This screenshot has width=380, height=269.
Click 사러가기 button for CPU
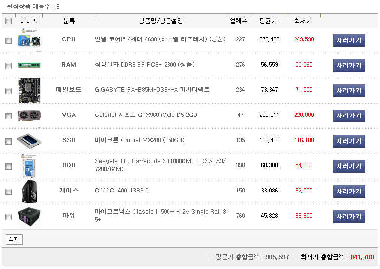(349, 40)
